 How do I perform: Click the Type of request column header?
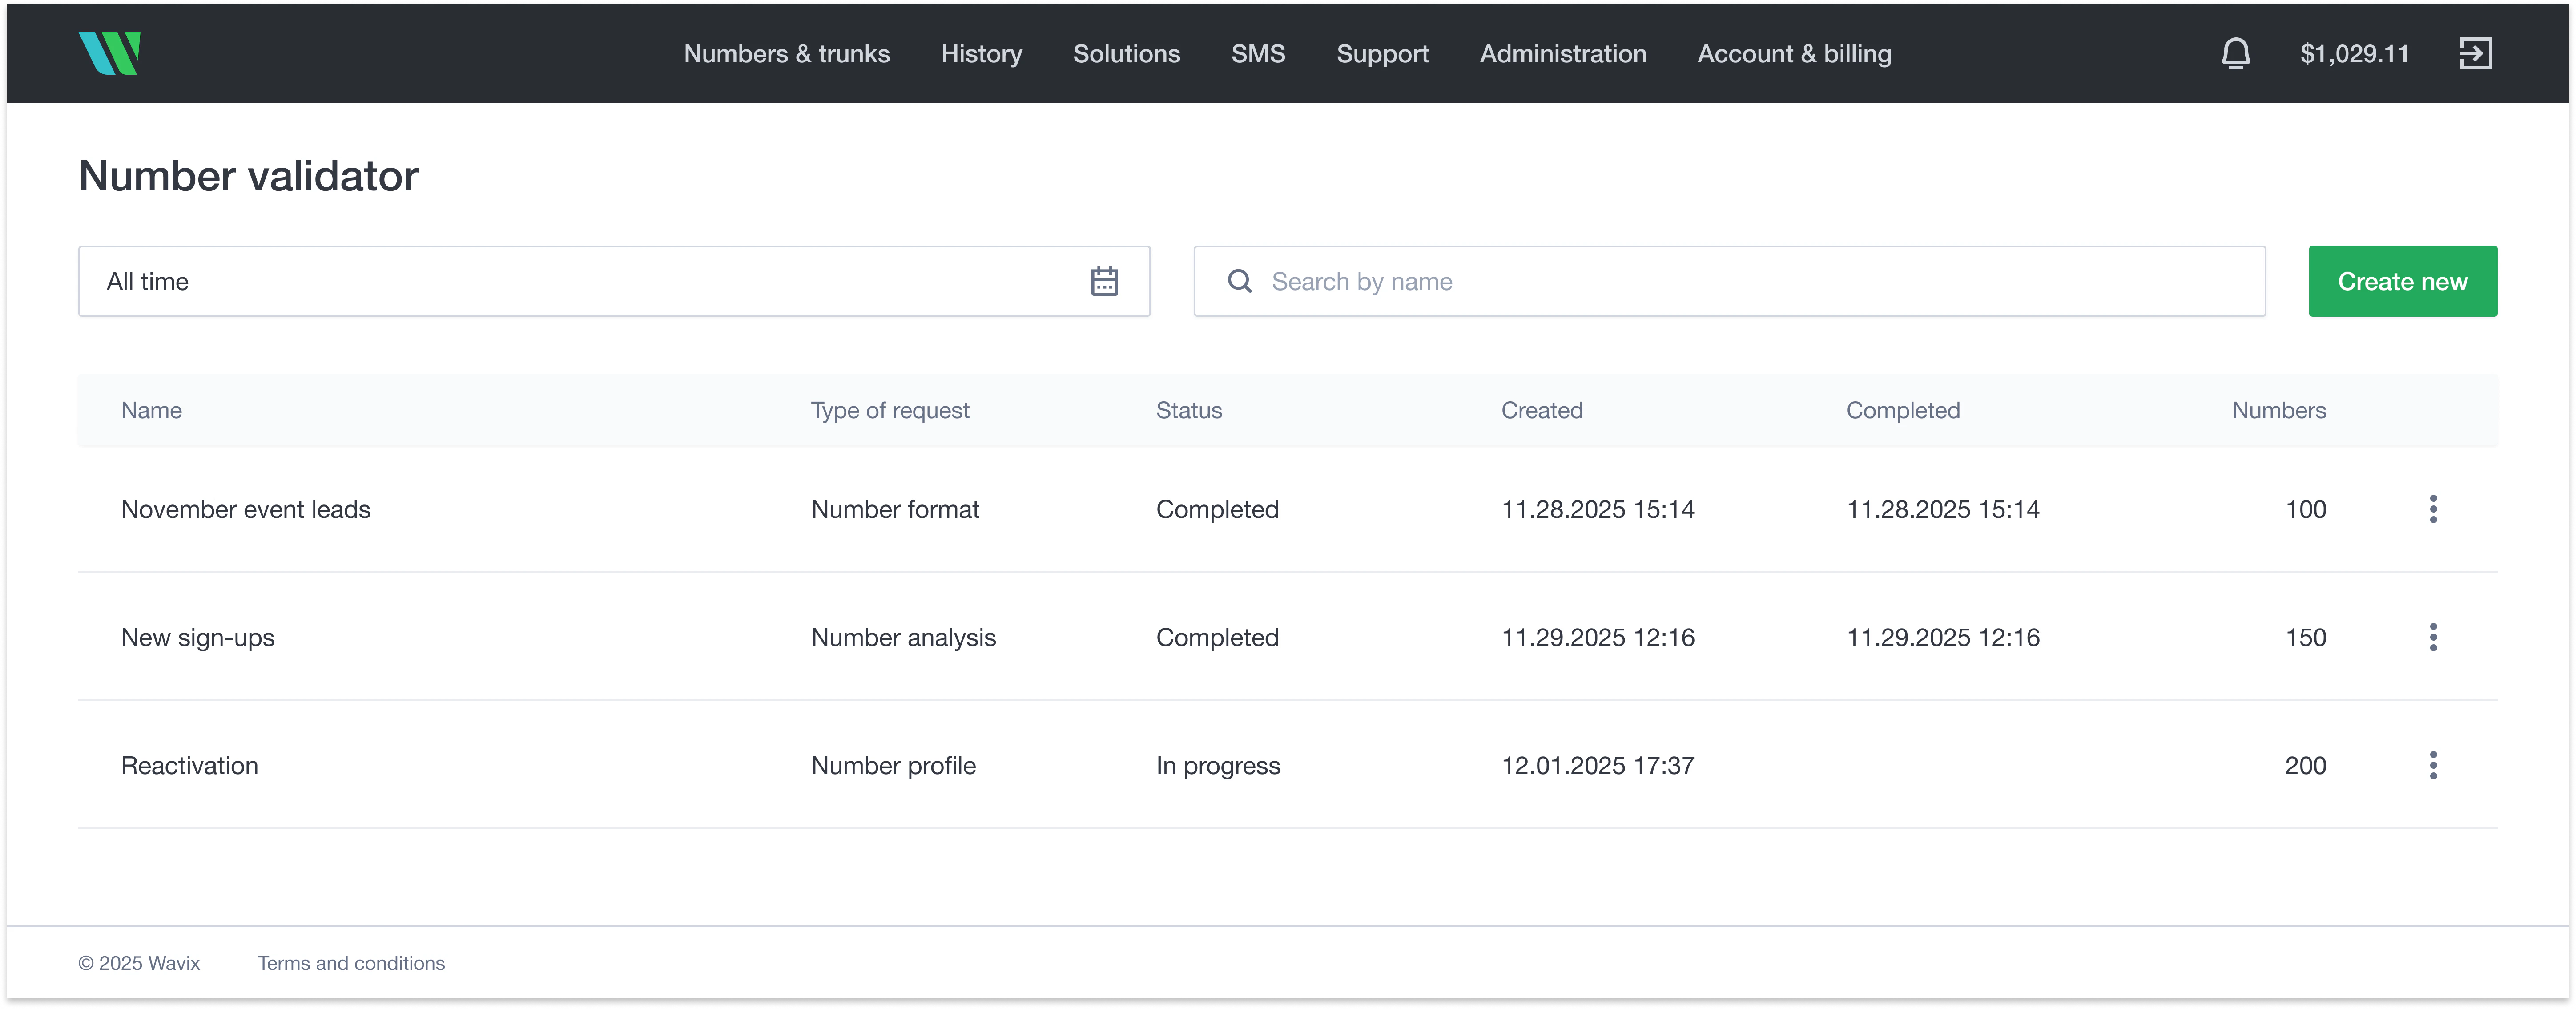point(890,410)
